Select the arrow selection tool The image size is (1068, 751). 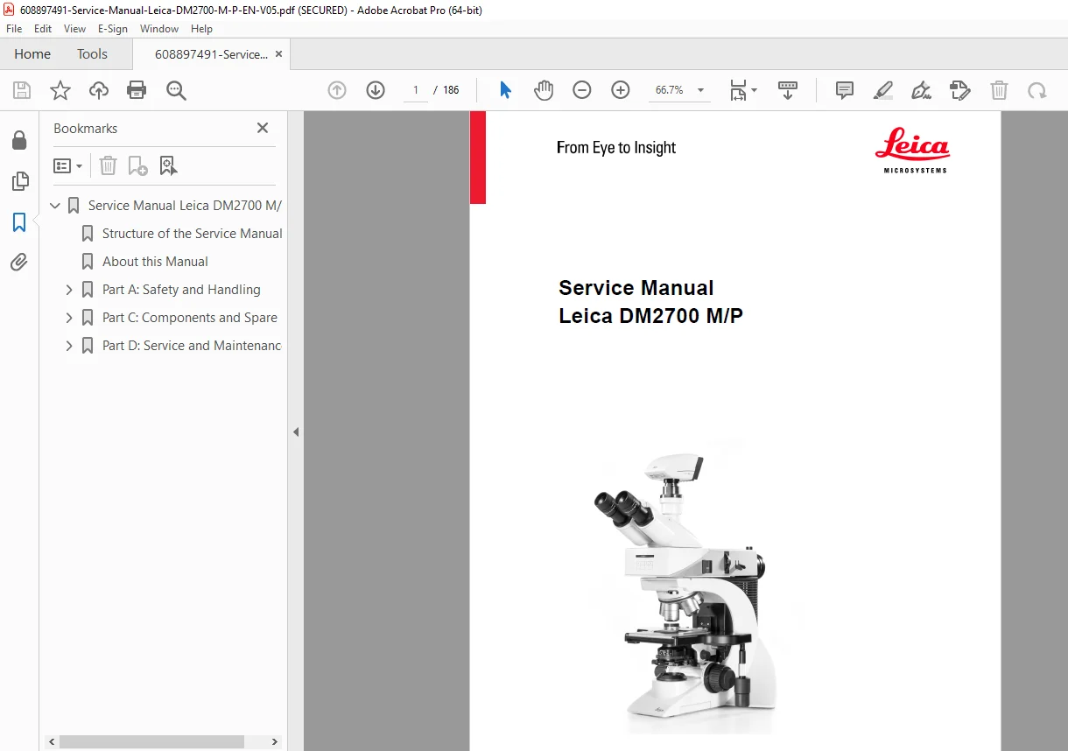[505, 90]
